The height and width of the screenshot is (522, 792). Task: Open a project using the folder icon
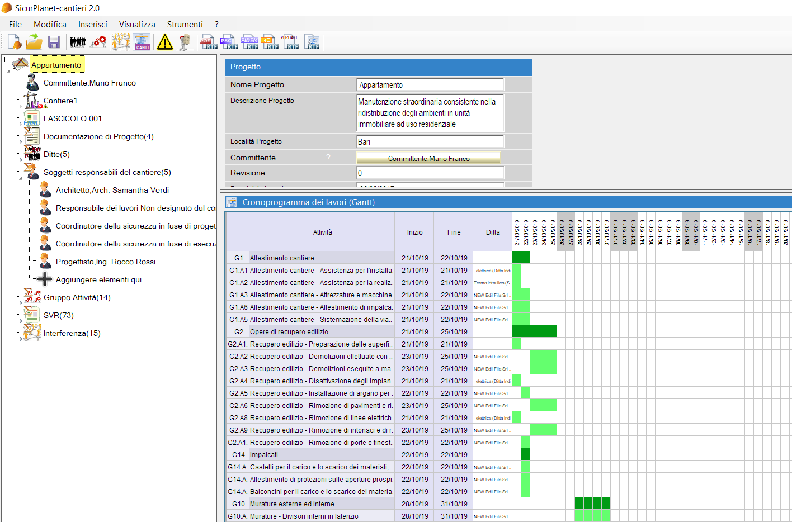pos(34,42)
